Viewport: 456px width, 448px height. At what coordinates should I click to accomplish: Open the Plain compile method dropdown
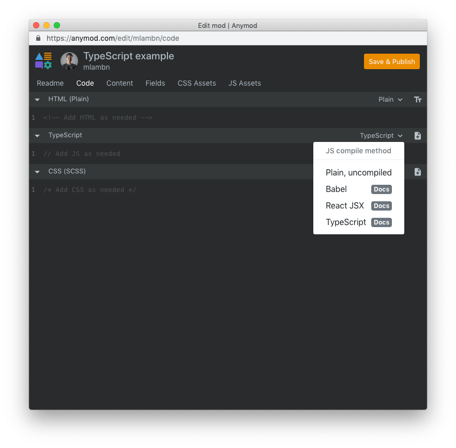coord(390,99)
